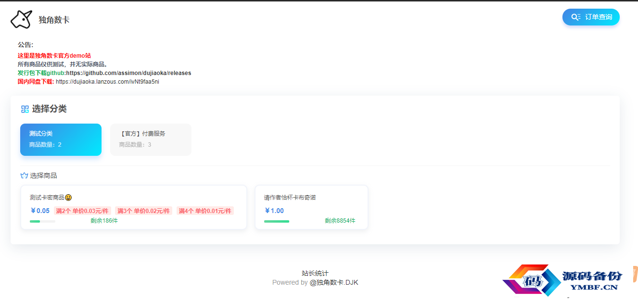
Task: Select the 测试分类 category tab
Action: click(61, 139)
